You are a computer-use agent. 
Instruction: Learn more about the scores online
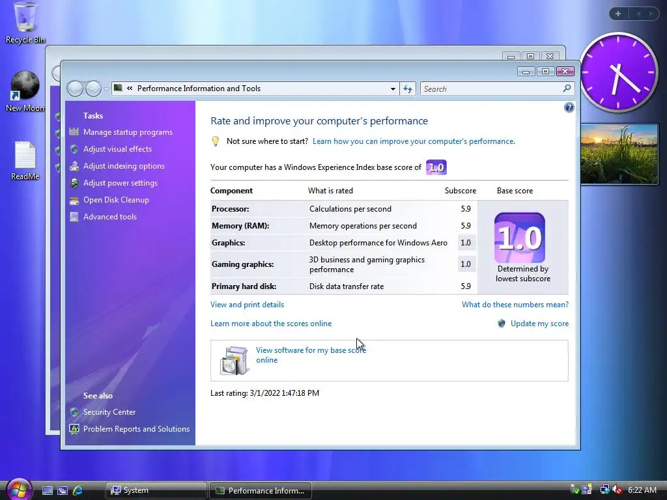pyautogui.click(x=271, y=324)
